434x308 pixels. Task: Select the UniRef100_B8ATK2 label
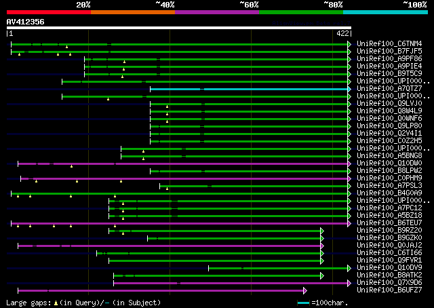click(x=389, y=275)
